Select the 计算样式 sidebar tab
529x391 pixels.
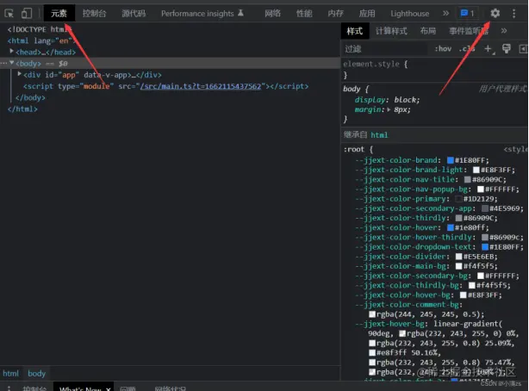point(391,31)
